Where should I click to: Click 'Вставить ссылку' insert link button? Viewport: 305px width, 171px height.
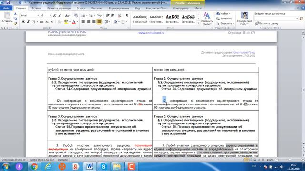click(x=267, y=23)
